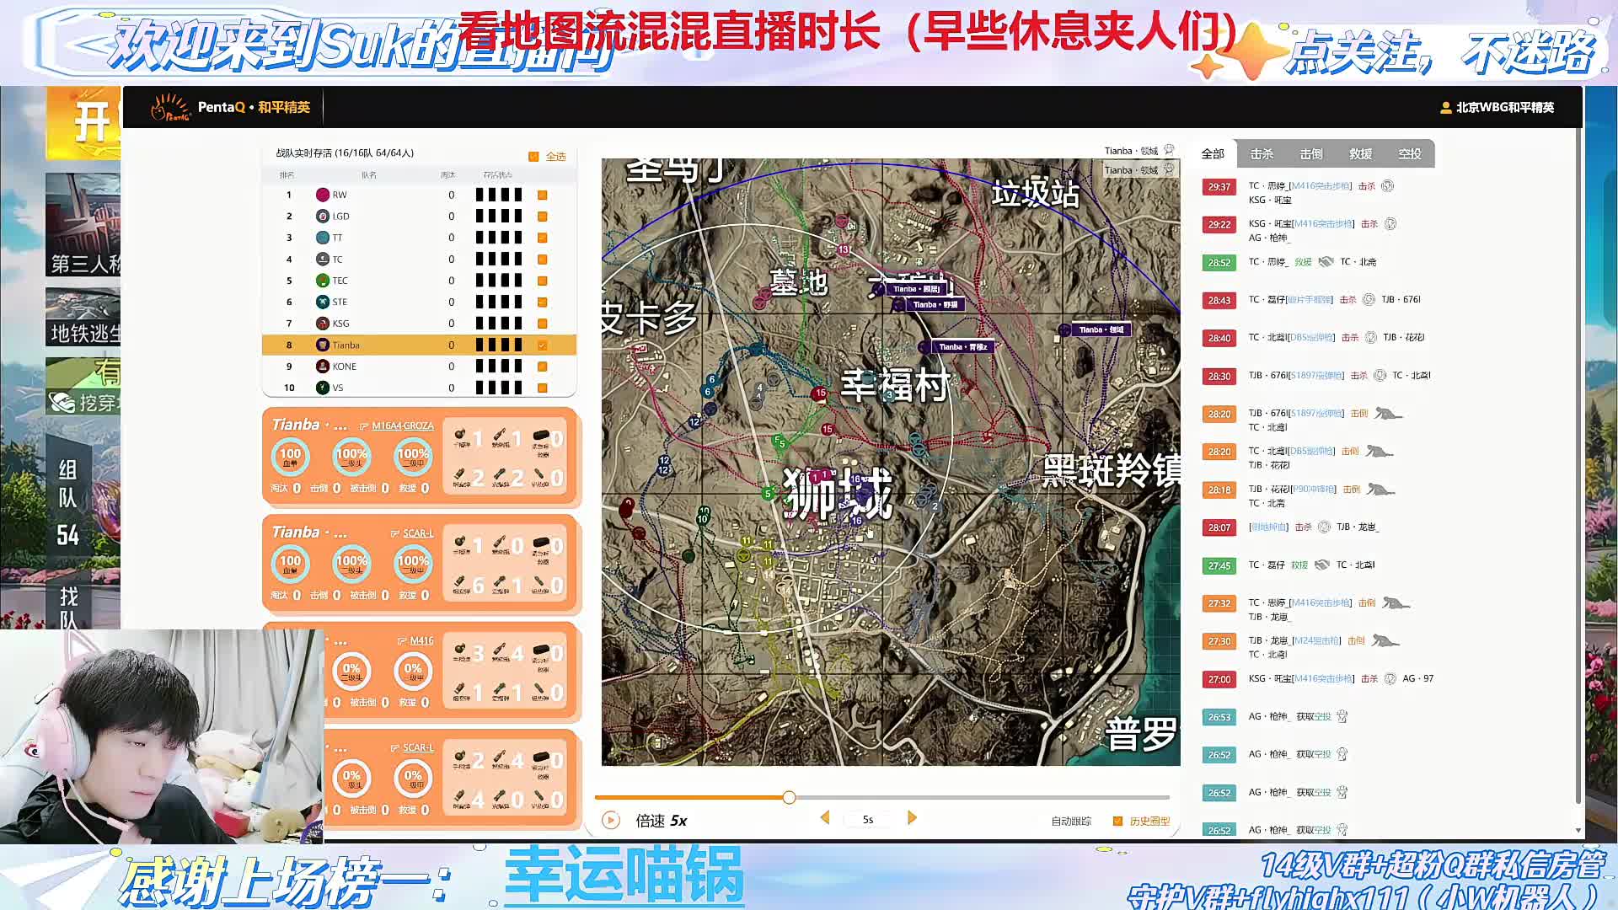Click the Tianba · 领域 top label icon
1618x910 pixels.
click(1169, 150)
